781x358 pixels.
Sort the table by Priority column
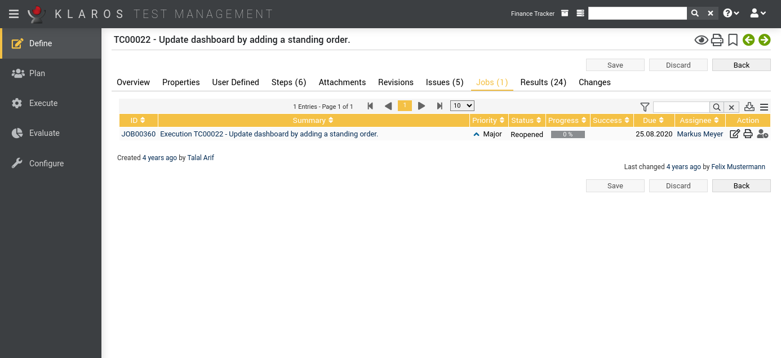coord(489,121)
